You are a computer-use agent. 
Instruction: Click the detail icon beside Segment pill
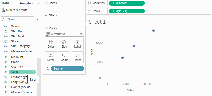pyautogui.click(x=47, y=69)
